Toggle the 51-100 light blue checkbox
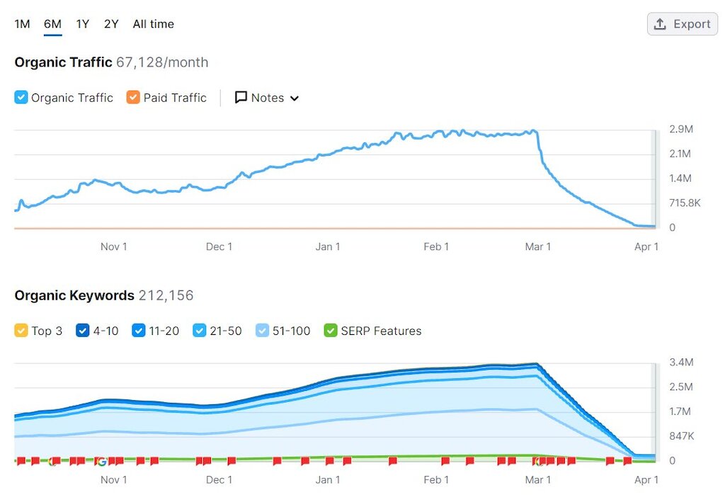 262,331
